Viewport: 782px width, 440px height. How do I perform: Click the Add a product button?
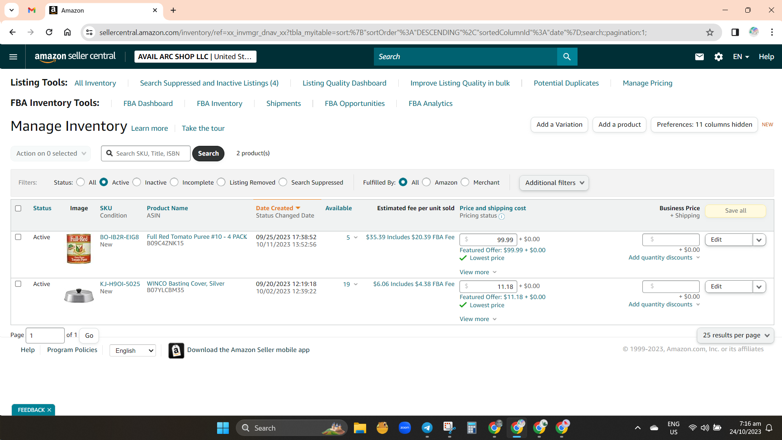619,125
